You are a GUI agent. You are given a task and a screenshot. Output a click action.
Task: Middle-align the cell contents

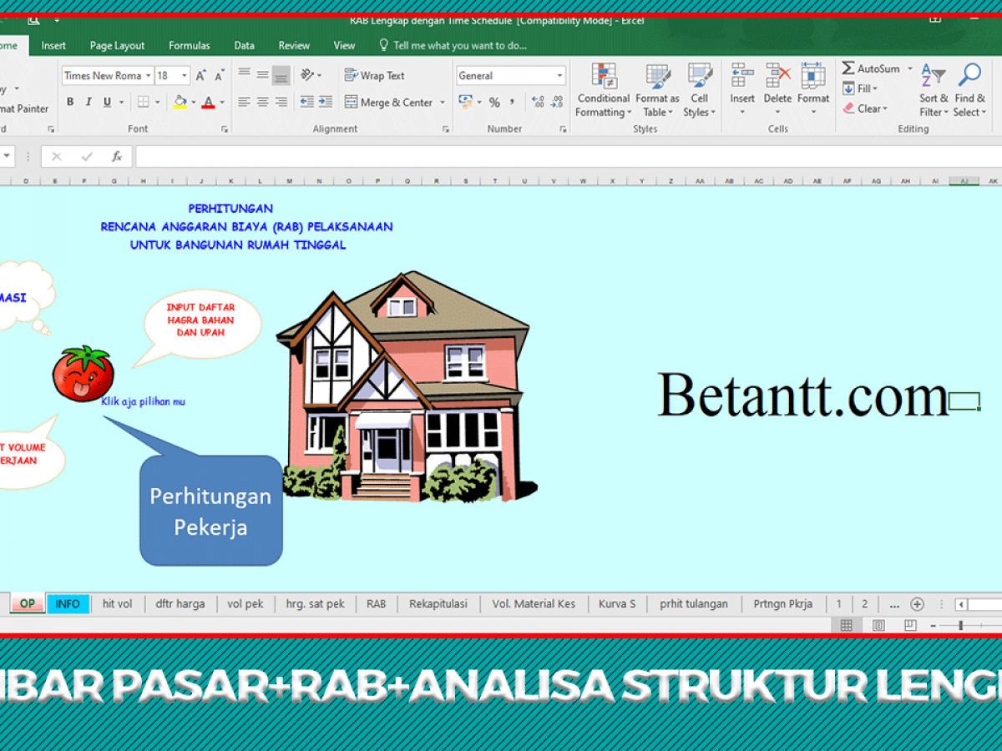pos(262,76)
